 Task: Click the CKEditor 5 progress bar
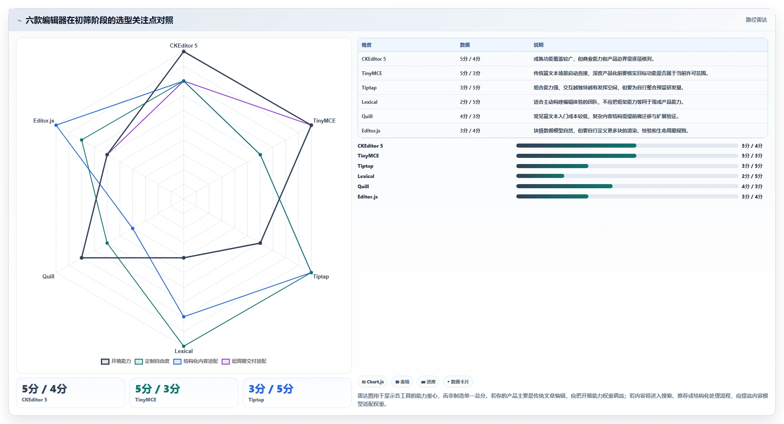click(627, 146)
